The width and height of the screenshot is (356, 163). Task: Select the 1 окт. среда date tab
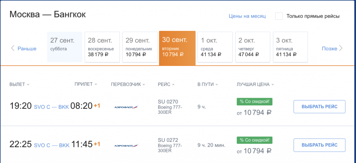(215, 47)
